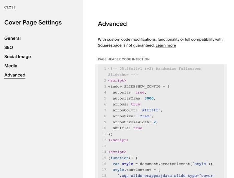Follow the Learn more link
This screenshot has height=178, width=234.
click(166, 45)
